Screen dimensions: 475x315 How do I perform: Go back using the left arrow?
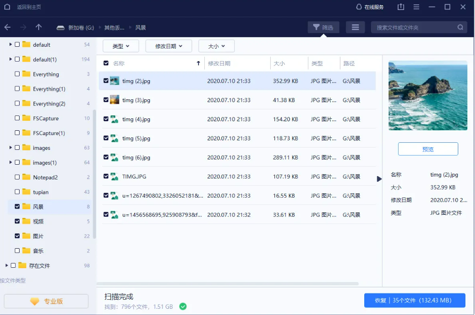(x=8, y=27)
